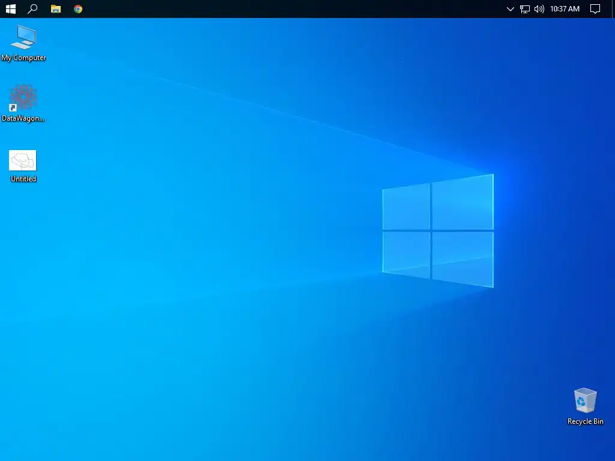Click the 'Recycle Bin' label text
The image size is (615, 461).
pos(585,421)
